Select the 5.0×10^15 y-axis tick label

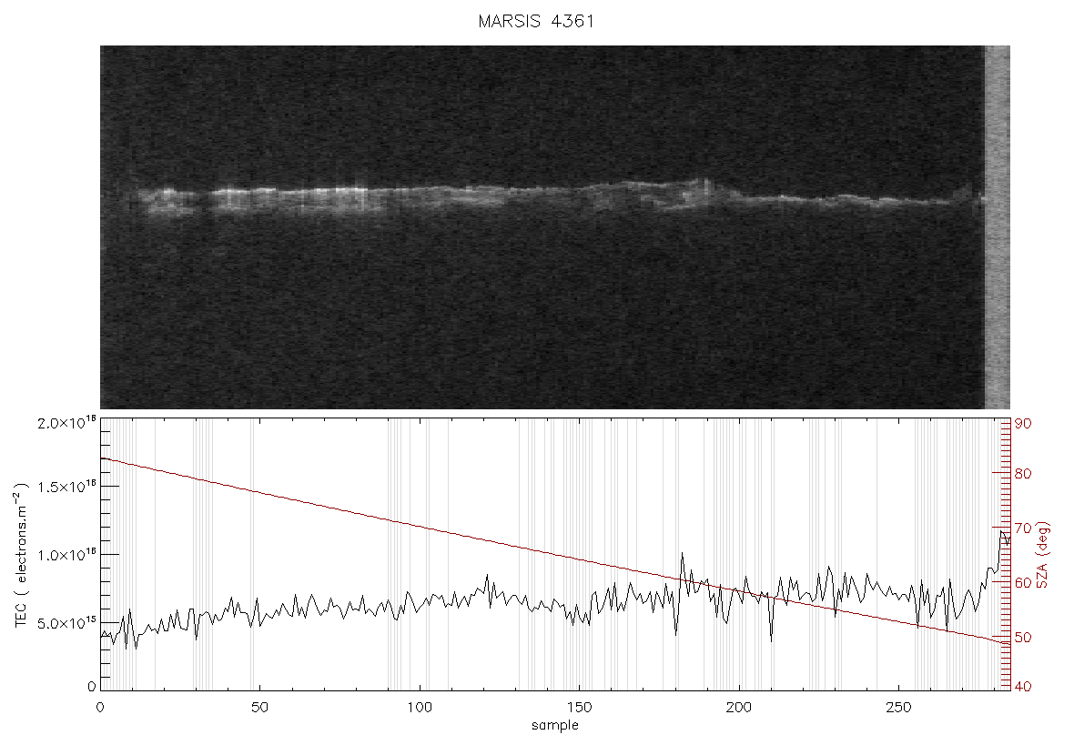coord(65,622)
